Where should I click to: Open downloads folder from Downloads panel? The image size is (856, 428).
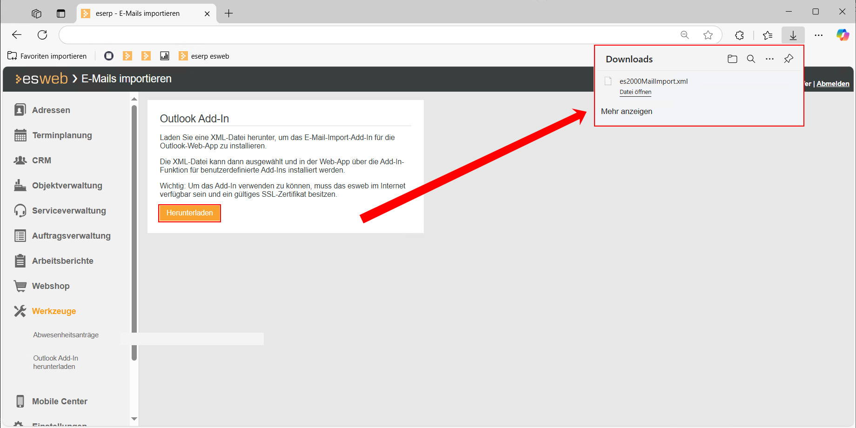point(732,59)
